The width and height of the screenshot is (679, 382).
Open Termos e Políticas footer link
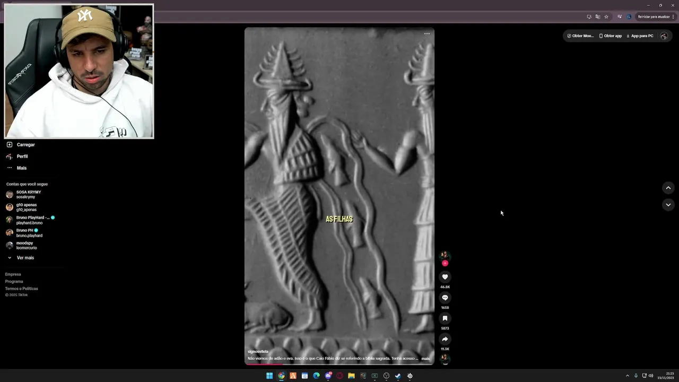click(x=22, y=289)
